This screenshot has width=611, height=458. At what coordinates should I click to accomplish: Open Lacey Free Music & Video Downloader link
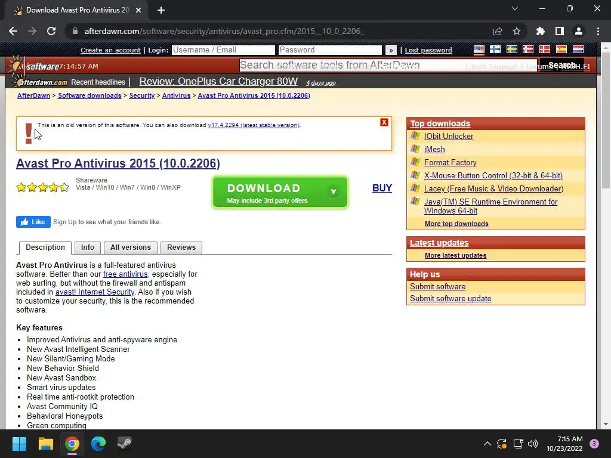pos(493,189)
